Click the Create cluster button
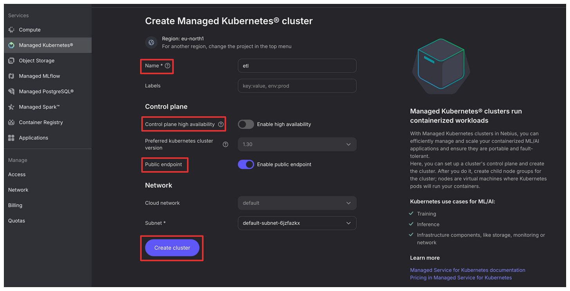The image size is (570, 291). [x=172, y=248]
